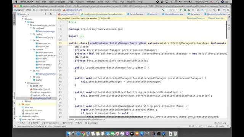Expand the collapsed import block
This screenshot has height=137, width=244.
pos(82,36)
